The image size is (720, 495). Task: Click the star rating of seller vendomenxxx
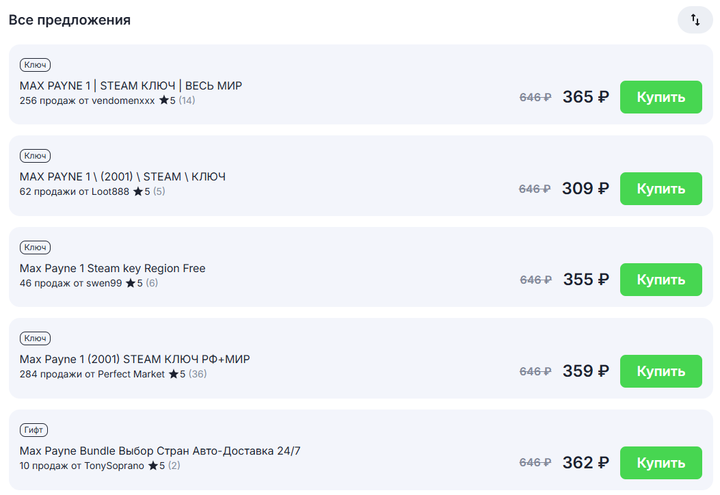point(168,100)
